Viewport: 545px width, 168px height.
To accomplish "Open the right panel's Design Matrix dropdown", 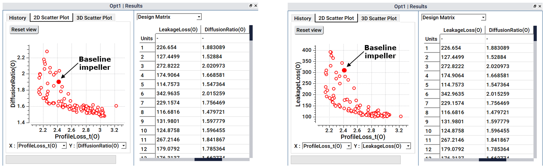I will tap(483, 18).
